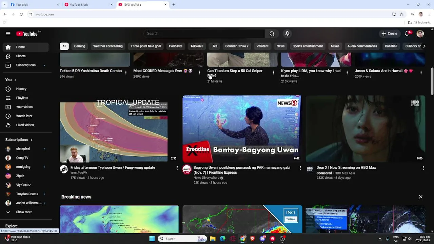Click Windows taskbar search box

coord(182,239)
